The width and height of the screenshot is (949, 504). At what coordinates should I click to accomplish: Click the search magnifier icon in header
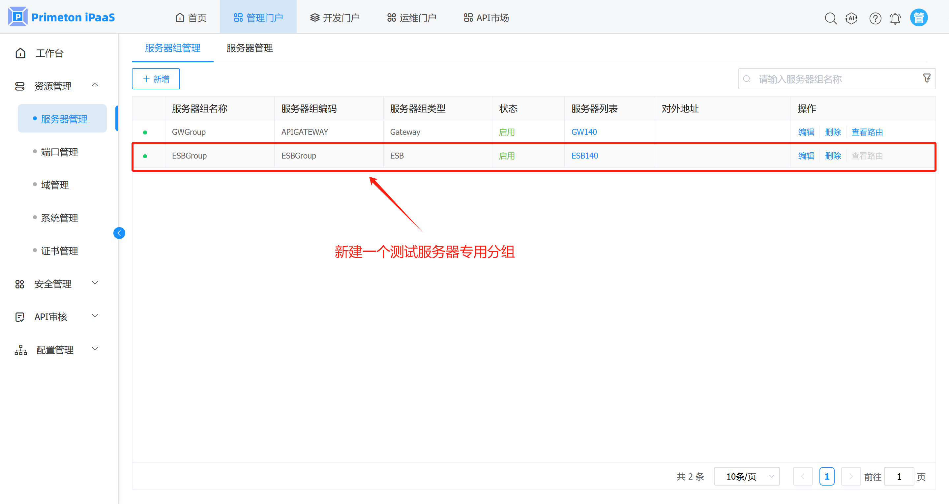point(830,18)
